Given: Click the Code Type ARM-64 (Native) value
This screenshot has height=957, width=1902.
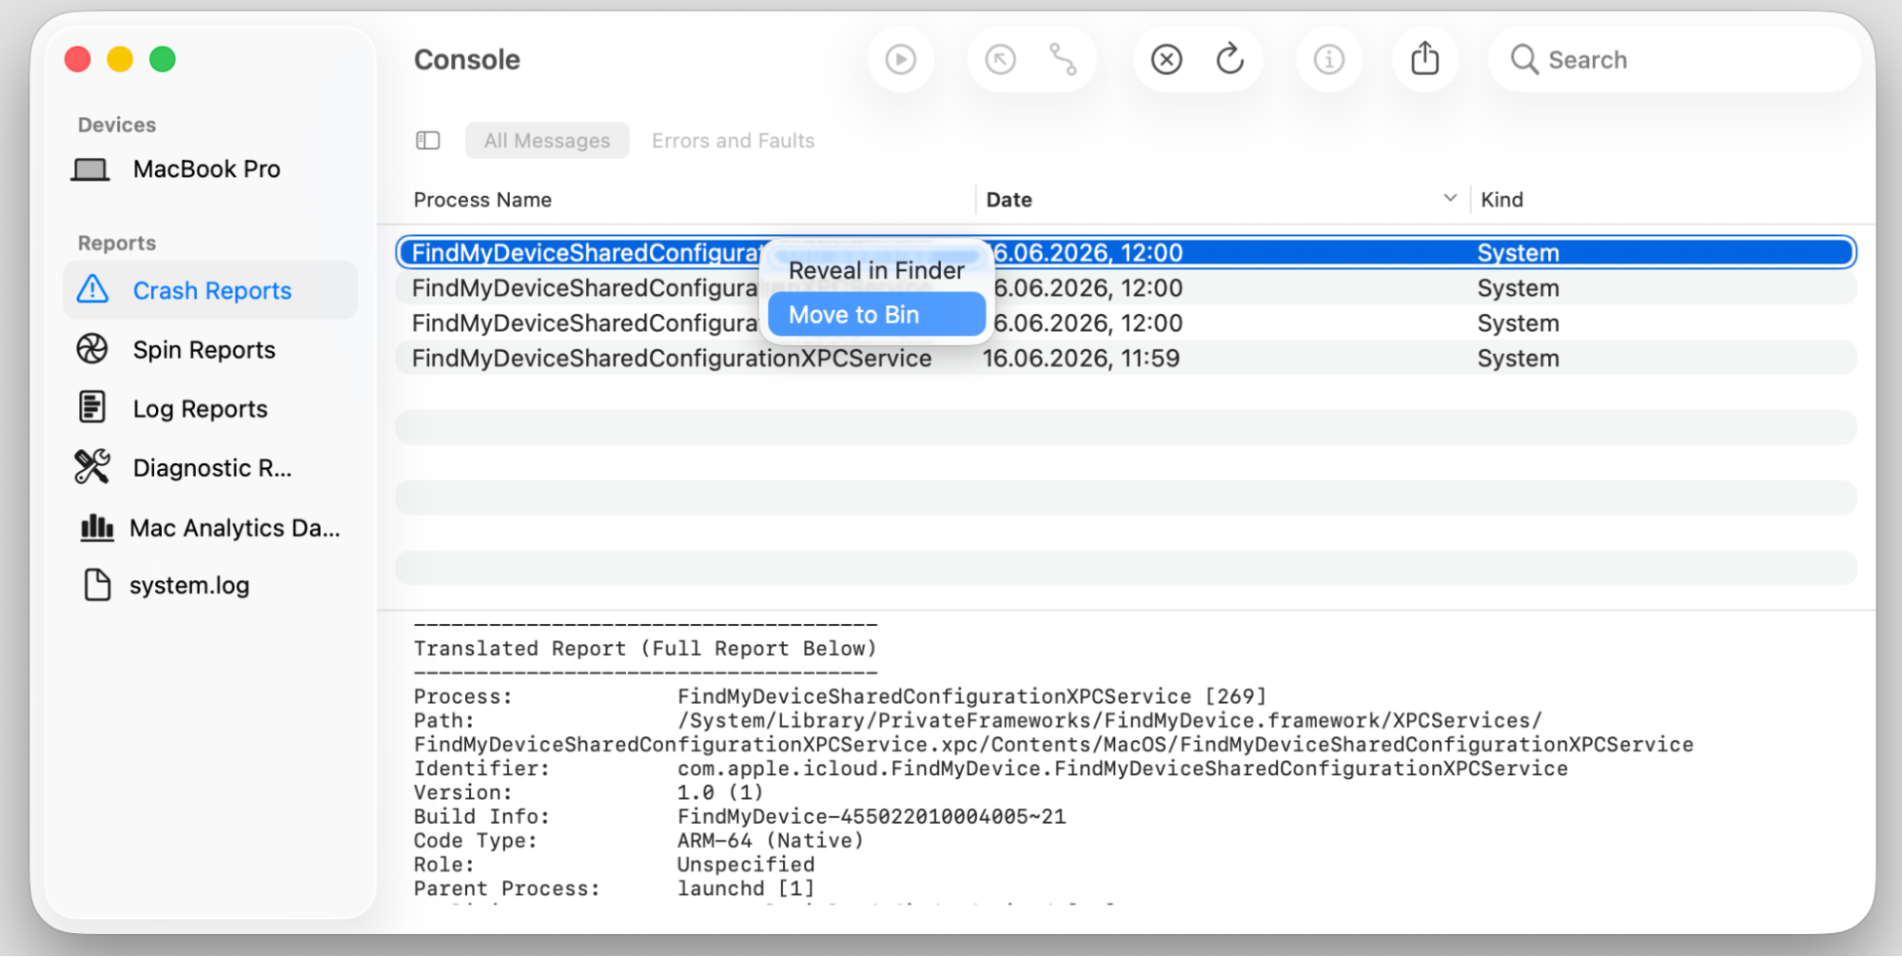Looking at the screenshot, I should (771, 841).
